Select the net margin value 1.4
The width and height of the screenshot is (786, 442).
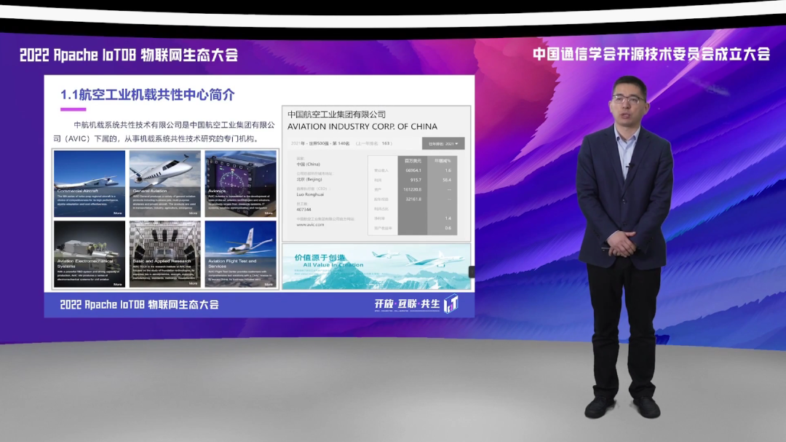[448, 218]
